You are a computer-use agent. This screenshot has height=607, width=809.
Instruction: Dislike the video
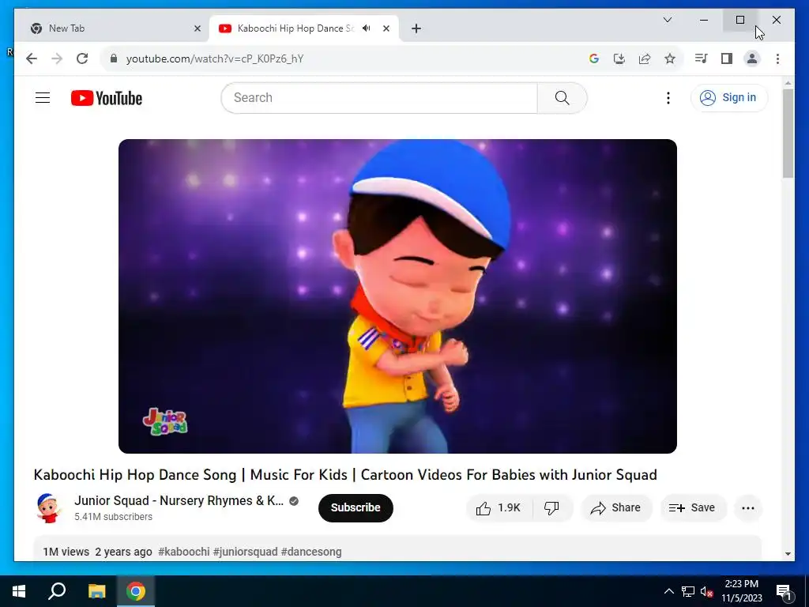pyautogui.click(x=551, y=508)
